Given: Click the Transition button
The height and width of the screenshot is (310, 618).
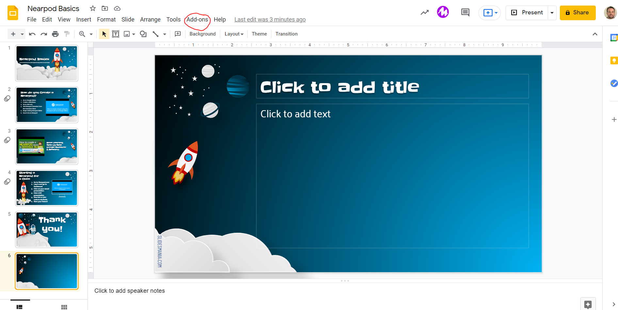Looking at the screenshot, I should (286, 34).
